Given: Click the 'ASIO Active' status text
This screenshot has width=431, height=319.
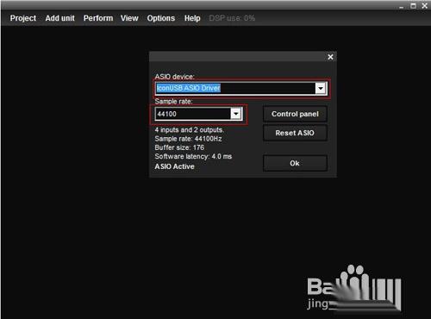Looking at the screenshot, I should pyautogui.click(x=174, y=166).
